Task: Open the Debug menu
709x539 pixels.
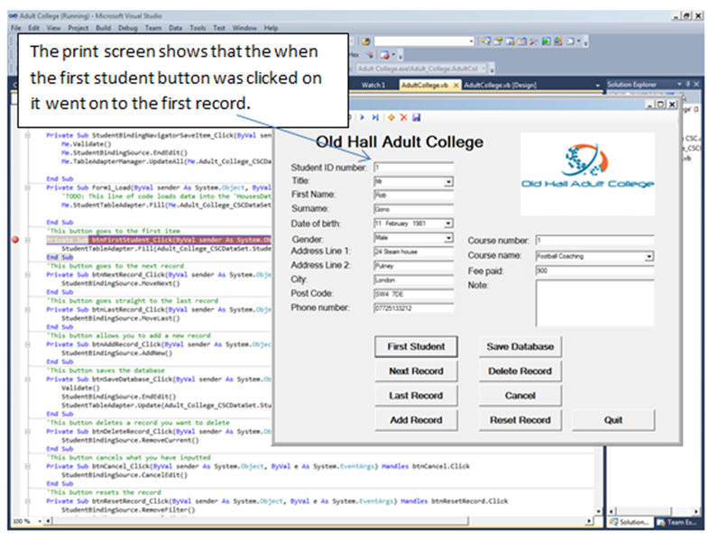Action: (x=128, y=28)
